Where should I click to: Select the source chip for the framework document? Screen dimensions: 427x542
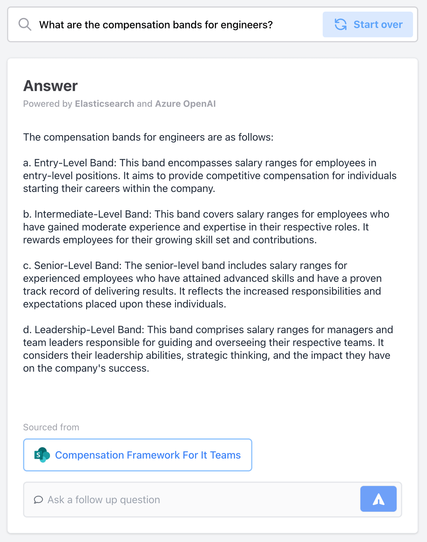click(x=137, y=455)
